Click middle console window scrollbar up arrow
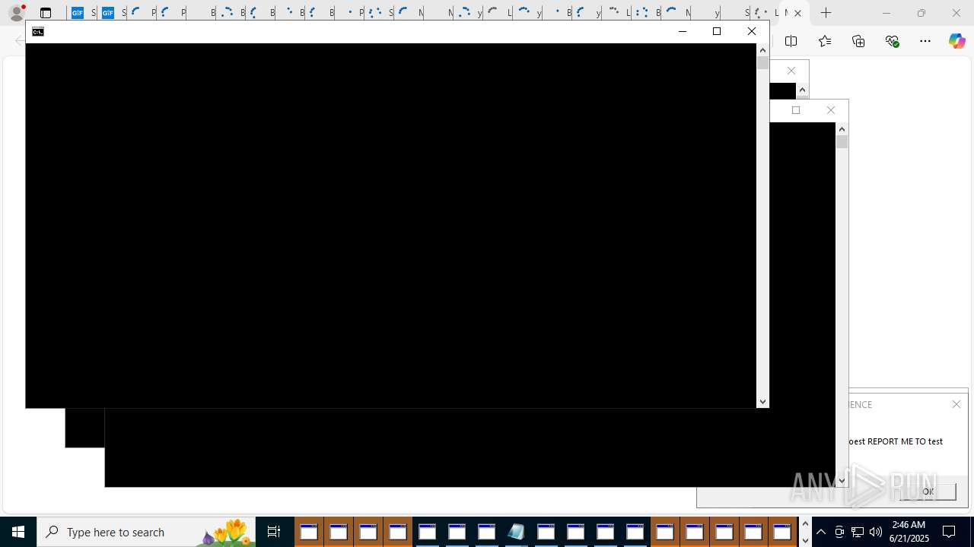This screenshot has height=547, width=974. tap(842, 129)
